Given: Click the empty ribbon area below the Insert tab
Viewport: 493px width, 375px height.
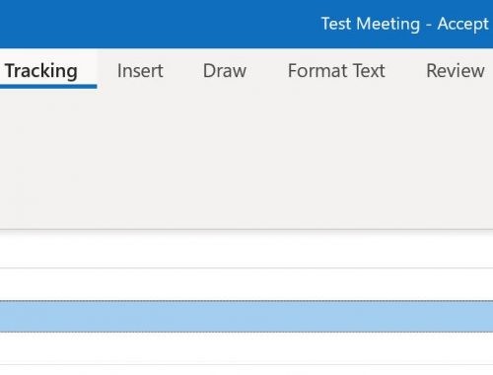Looking at the screenshot, I should [x=140, y=158].
